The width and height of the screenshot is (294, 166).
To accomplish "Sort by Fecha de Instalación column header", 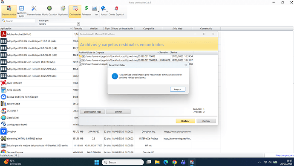I will [123, 29].
